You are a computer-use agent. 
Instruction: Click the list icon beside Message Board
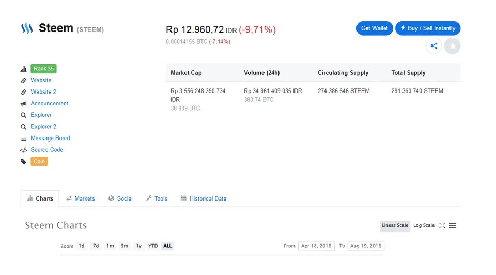(23, 139)
